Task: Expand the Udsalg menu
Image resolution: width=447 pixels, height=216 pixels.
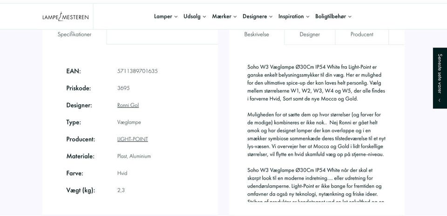Action: (195, 17)
